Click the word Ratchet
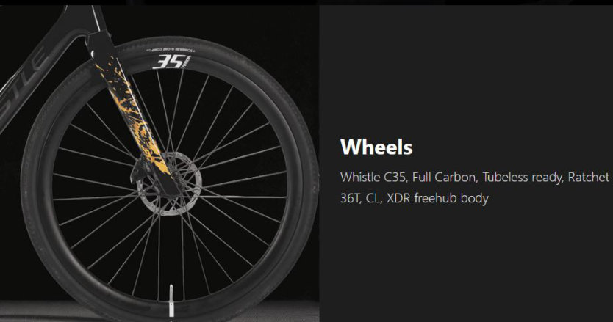The width and height of the screenshot is (613, 322). (588, 178)
